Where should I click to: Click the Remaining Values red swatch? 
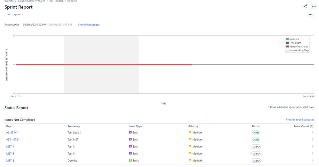pyautogui.click(x=287, y=47)
